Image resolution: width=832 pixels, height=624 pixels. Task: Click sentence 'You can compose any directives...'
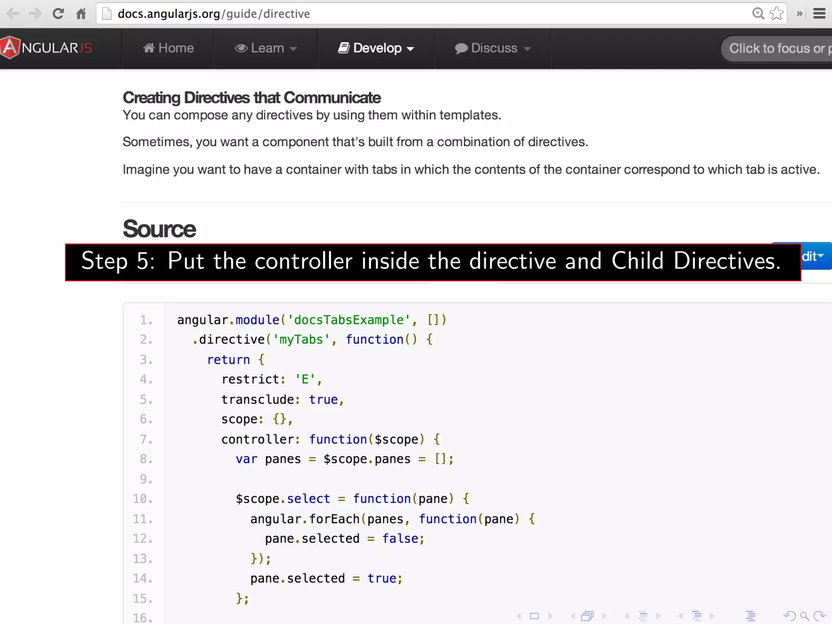coord(312,115)
